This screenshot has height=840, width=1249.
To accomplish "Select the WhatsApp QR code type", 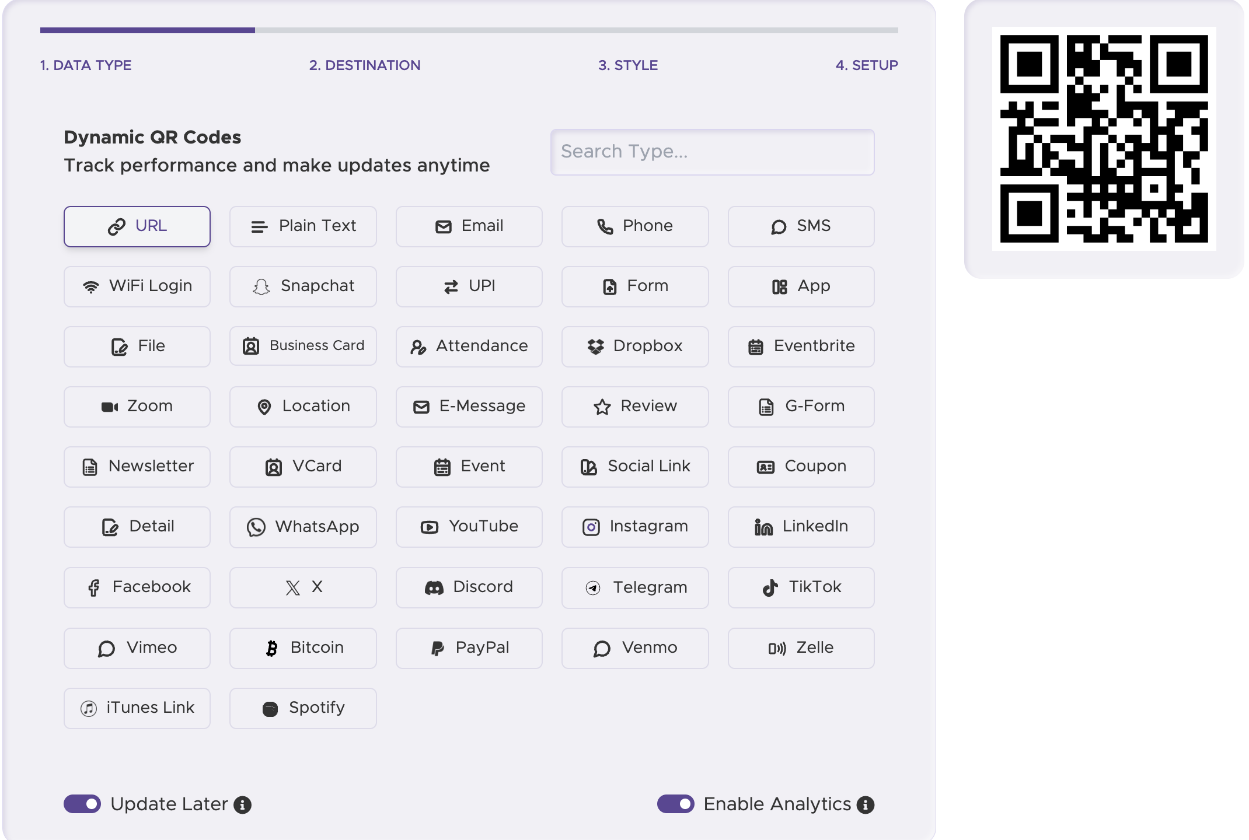I will [303, 527].
